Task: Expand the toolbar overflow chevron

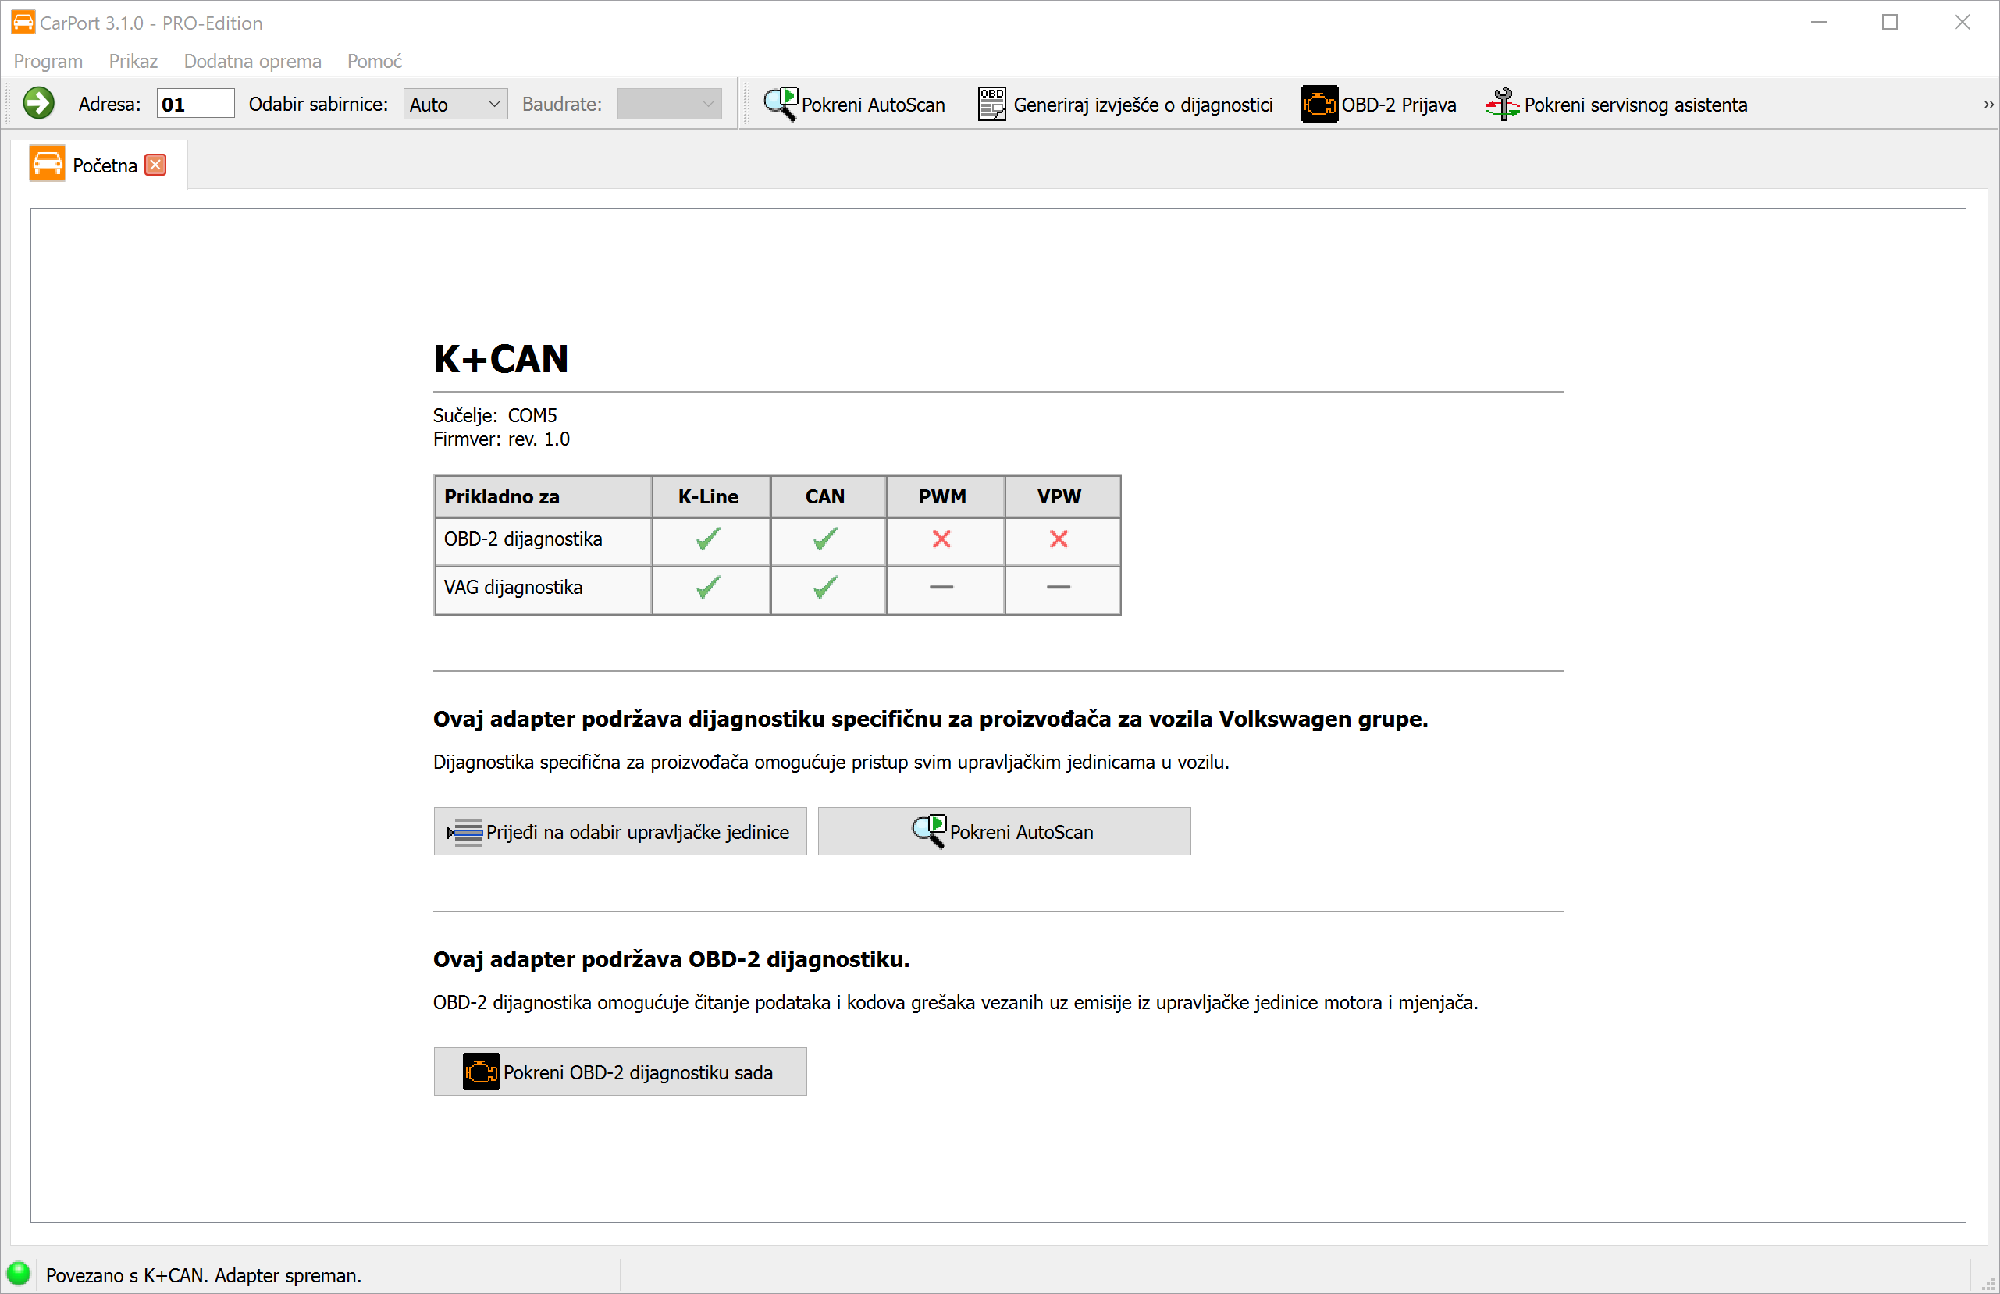Action: click(x=1988, y=105)
